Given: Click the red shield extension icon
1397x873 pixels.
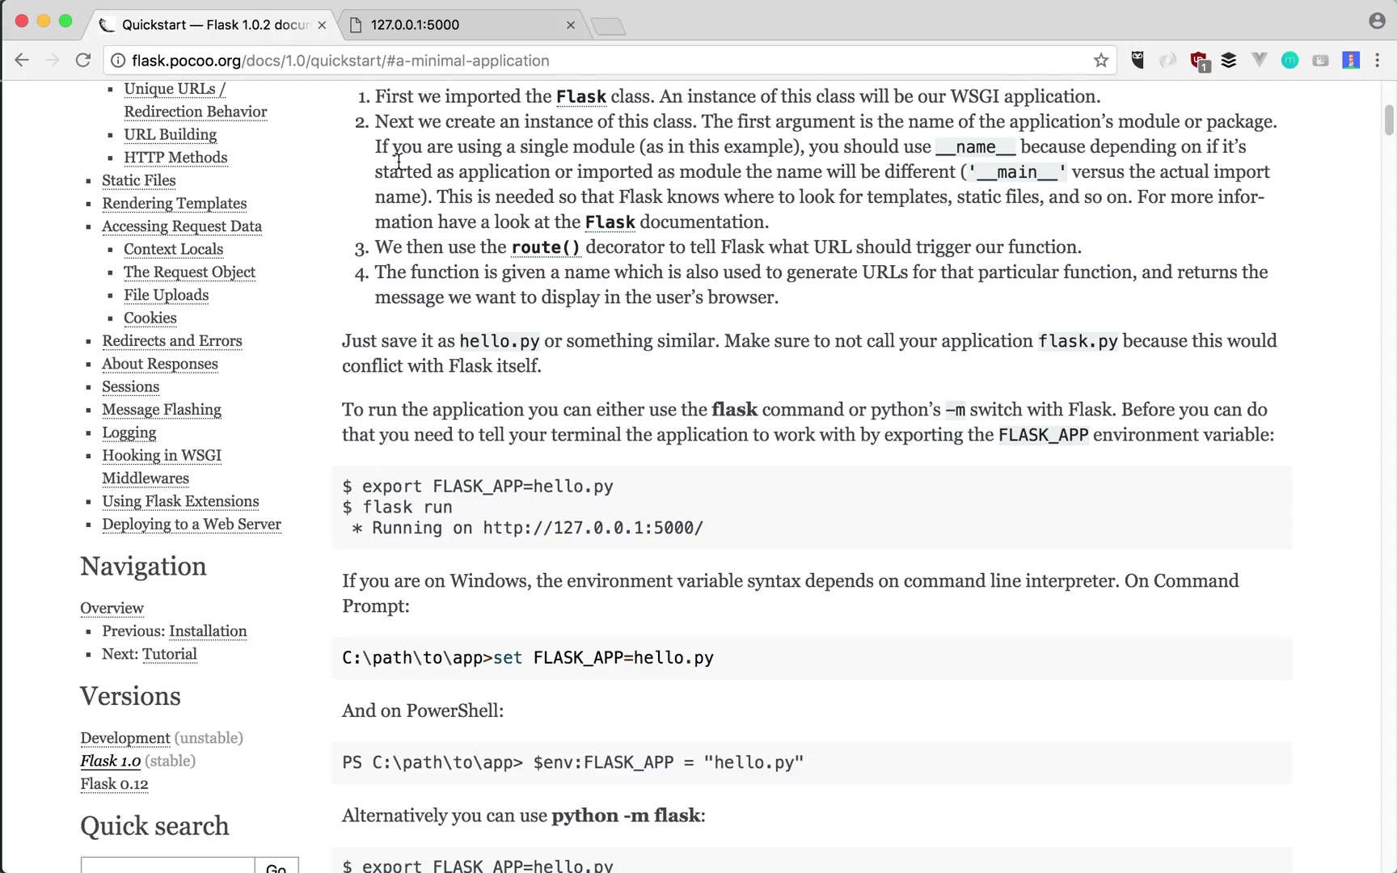Looking at the screenshot, I should [x=1199, y=61].
